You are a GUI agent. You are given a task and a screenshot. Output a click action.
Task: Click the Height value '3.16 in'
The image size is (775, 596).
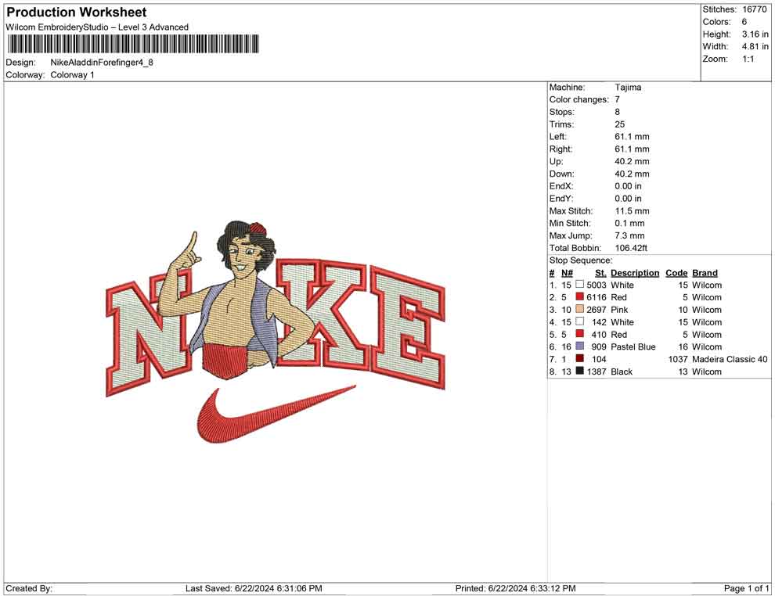[755, 34]
